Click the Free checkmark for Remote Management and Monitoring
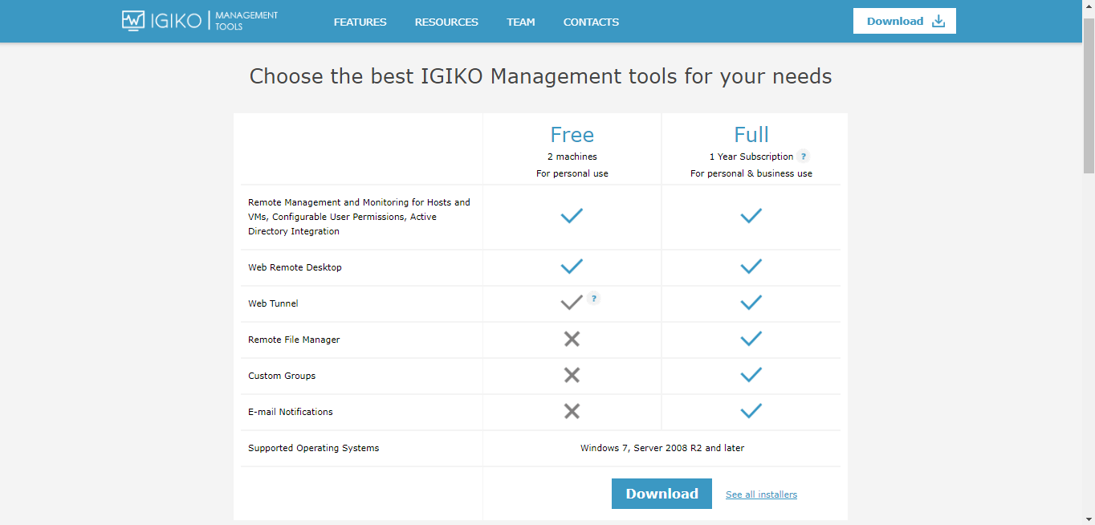The image size is (1095, 525). (572, 216)
